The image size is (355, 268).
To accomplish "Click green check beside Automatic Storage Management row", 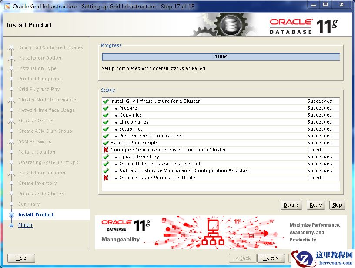I will (106, 171).
